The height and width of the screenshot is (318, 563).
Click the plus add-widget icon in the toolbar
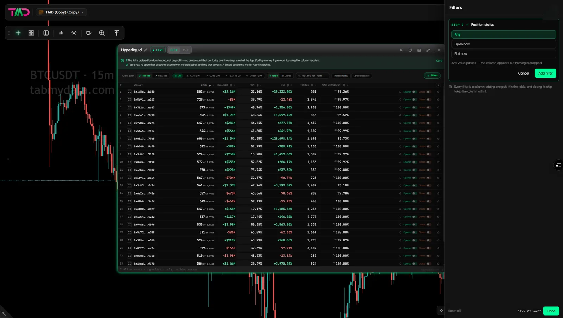click(18, 33)
